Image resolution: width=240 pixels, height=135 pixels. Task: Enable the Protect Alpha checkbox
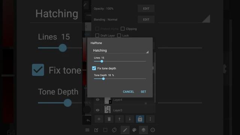click(x=97, y=28)
